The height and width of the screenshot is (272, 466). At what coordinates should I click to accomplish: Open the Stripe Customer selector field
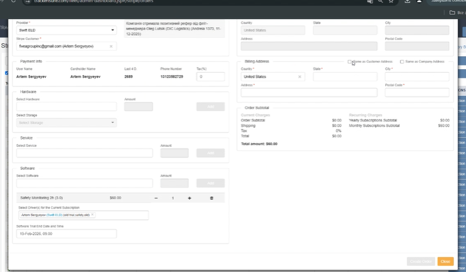coord(66,46)
